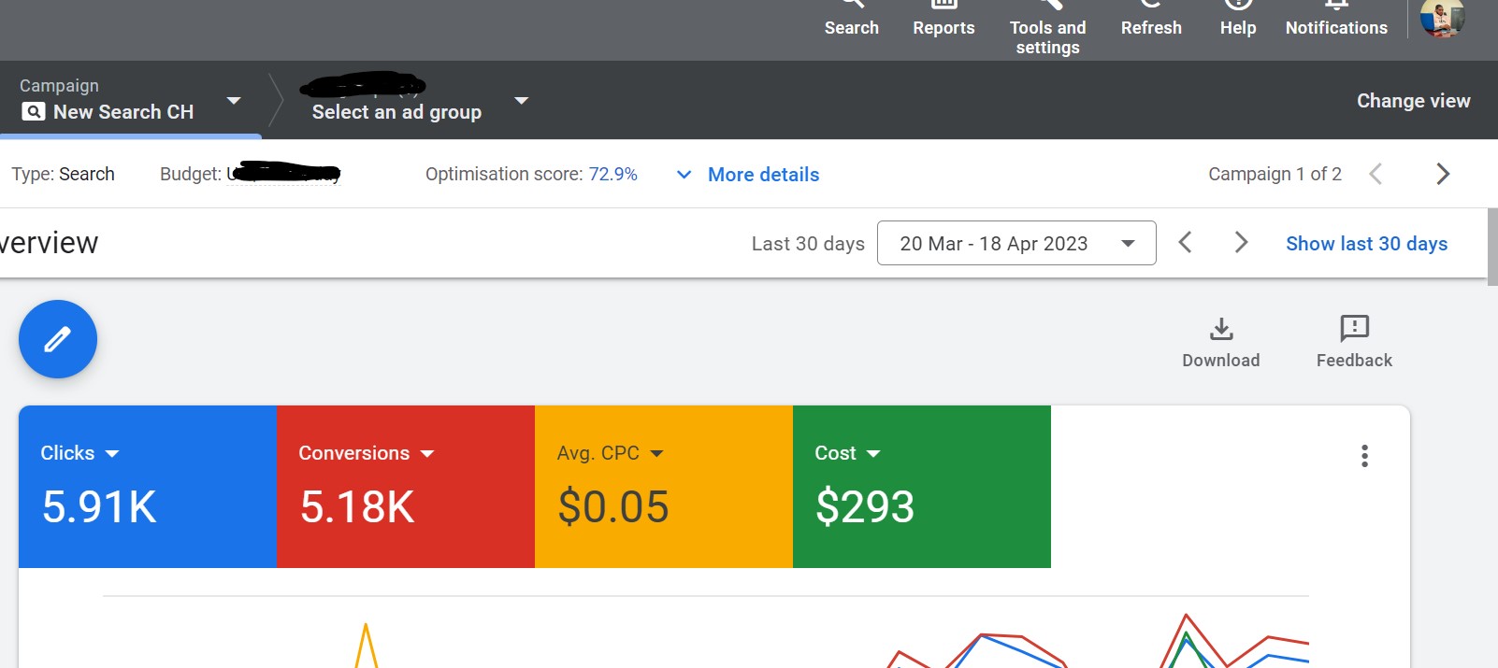The height and width of the screenshot is (668, 1498).
Task: Expand the More details chevron
Action: point(684,175)
